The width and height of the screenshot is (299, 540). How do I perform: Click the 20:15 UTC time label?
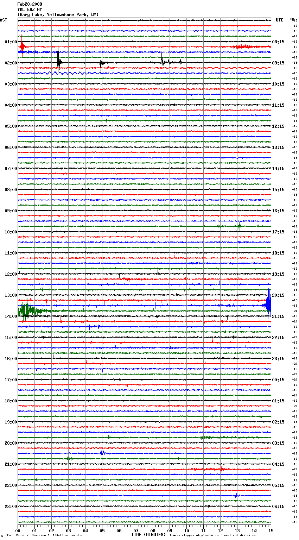(x=278, y=295)
